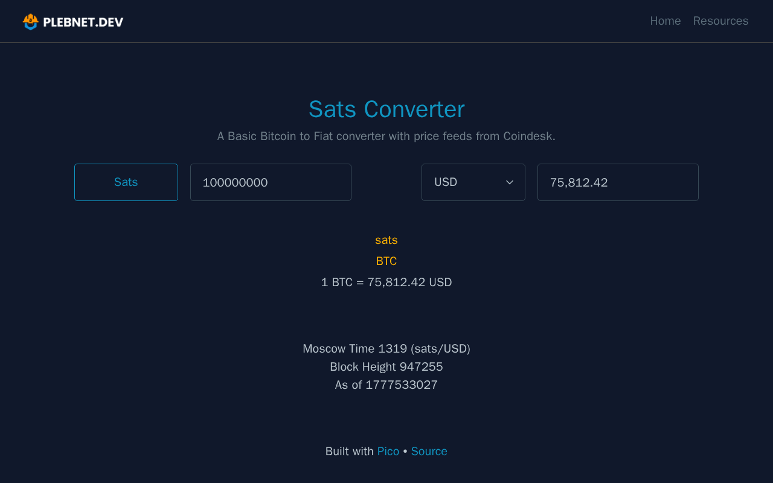The image size is (773, 483).
Task: Click the 1 BTC = 75,812.42 USD rate
Action: pyautogui.click(x=386, y=283)
